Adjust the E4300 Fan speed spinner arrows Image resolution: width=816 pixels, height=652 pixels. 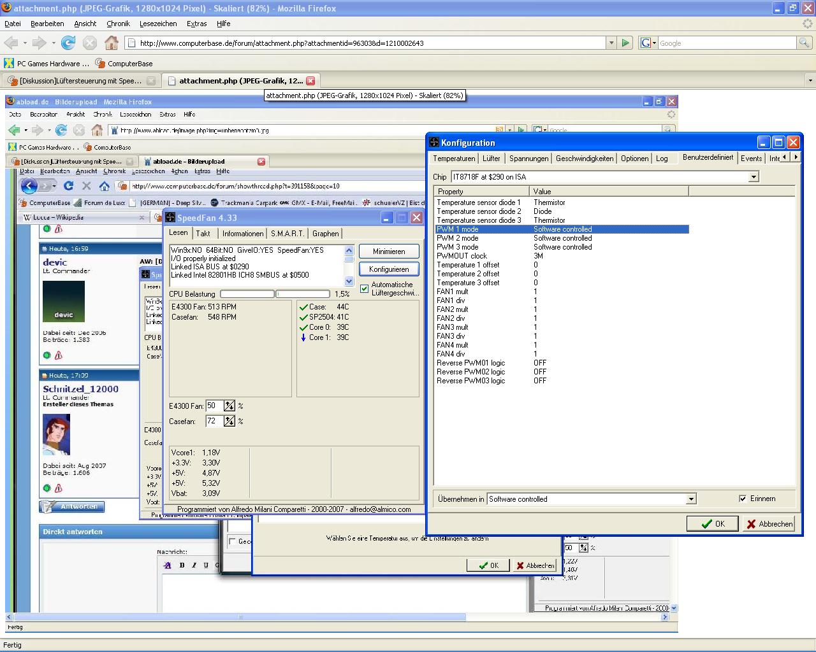229,406
